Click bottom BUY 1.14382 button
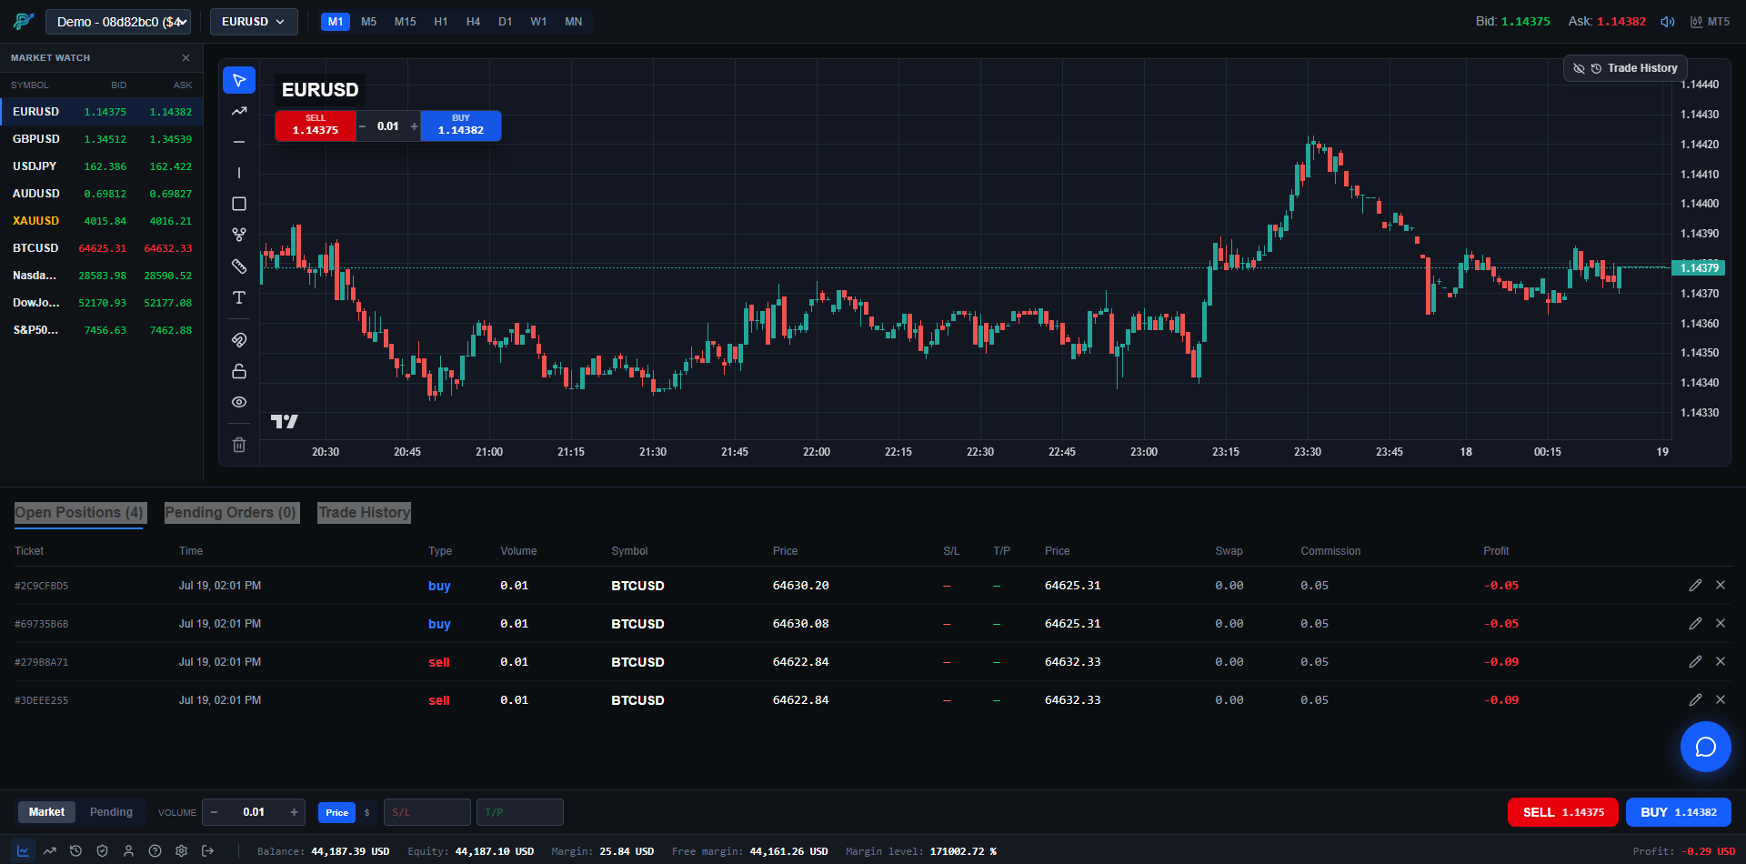The width and height of the screenshot is (1746, 864). point(1679,812)
